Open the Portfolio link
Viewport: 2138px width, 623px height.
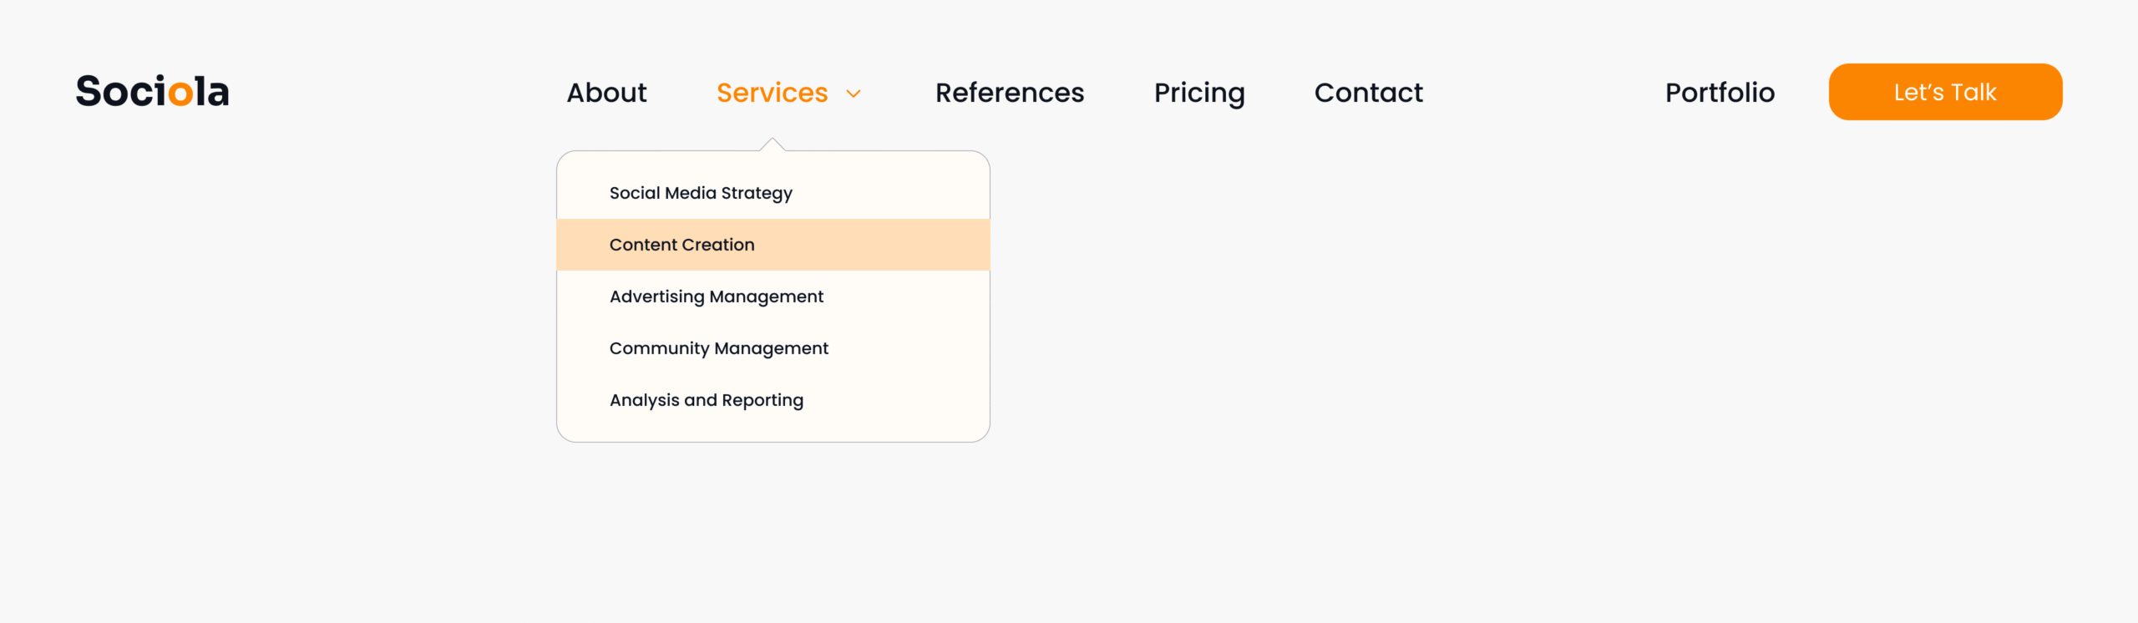(x=1720, y=93)
